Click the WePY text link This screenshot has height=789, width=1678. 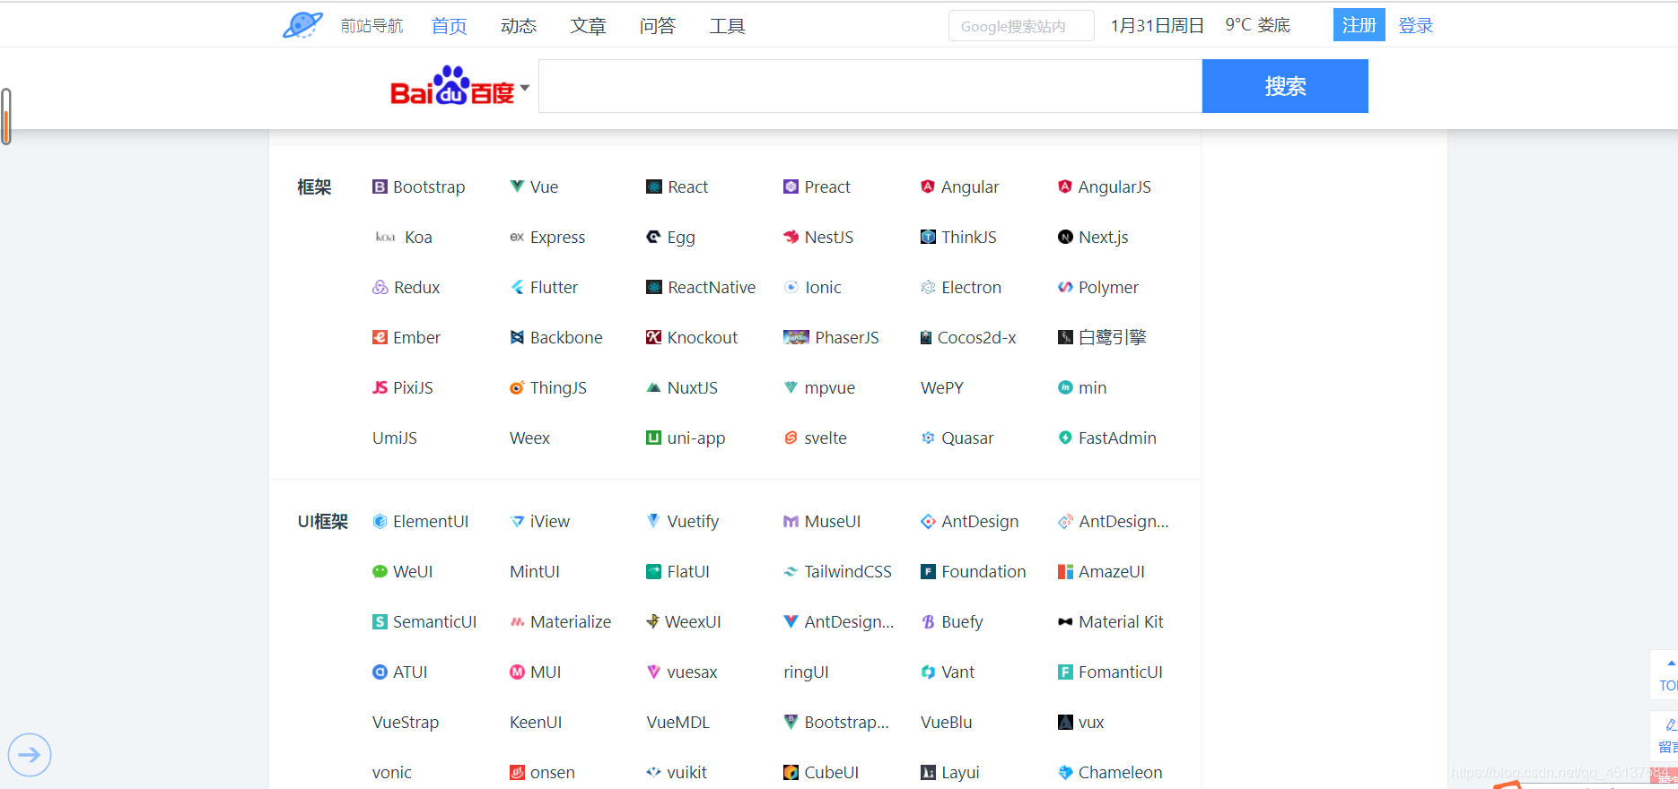tap(942, 387)
